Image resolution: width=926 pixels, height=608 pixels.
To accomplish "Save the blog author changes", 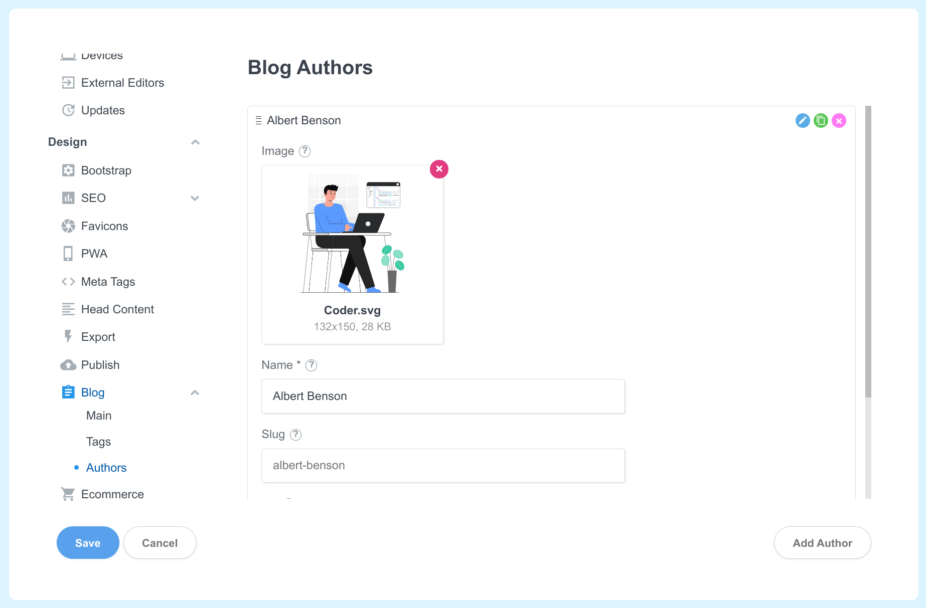I will tap(88, 542).
